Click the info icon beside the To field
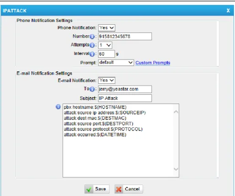Image resolution: width=235 pixels, height=196 pixels. click(92, 89)
